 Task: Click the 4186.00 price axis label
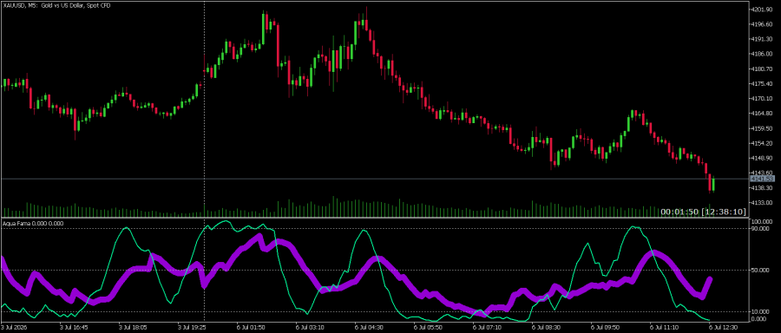pos(763,54)
